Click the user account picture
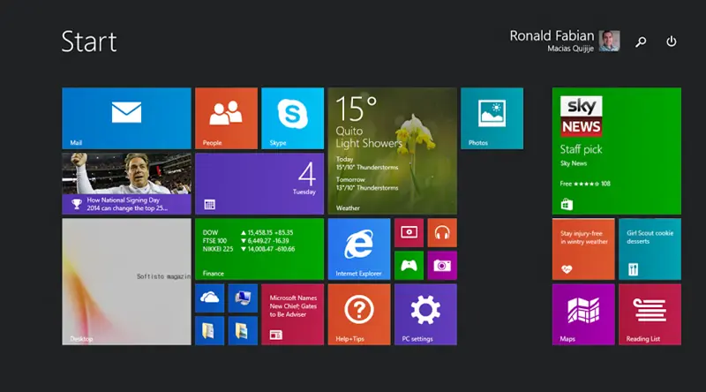This screenshot has width=706, height=392. [x=609, y=41]
